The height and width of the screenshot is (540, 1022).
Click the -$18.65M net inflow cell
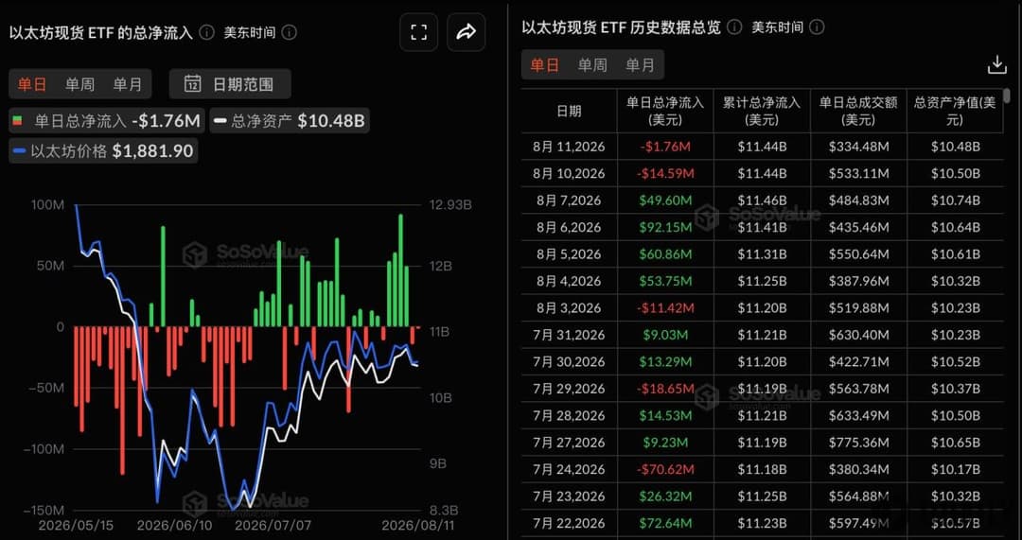(665, 389)
